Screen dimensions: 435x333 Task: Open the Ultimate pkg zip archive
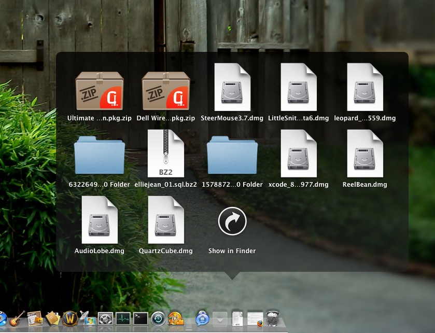100,88
